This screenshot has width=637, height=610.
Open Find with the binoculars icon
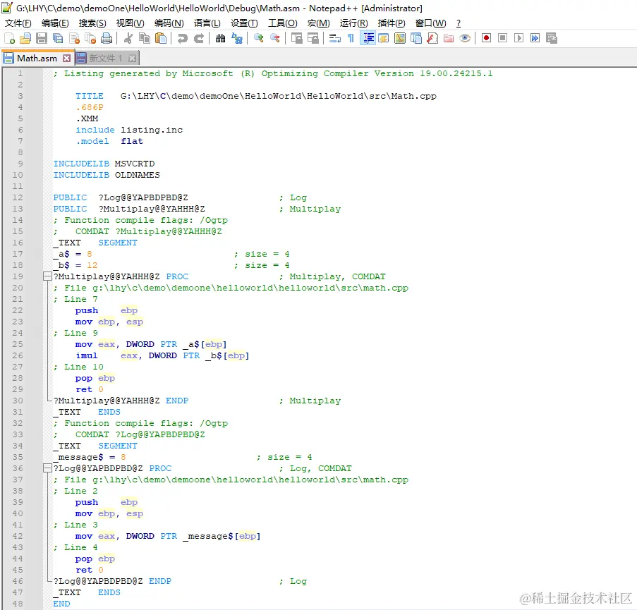click(220, 38)
